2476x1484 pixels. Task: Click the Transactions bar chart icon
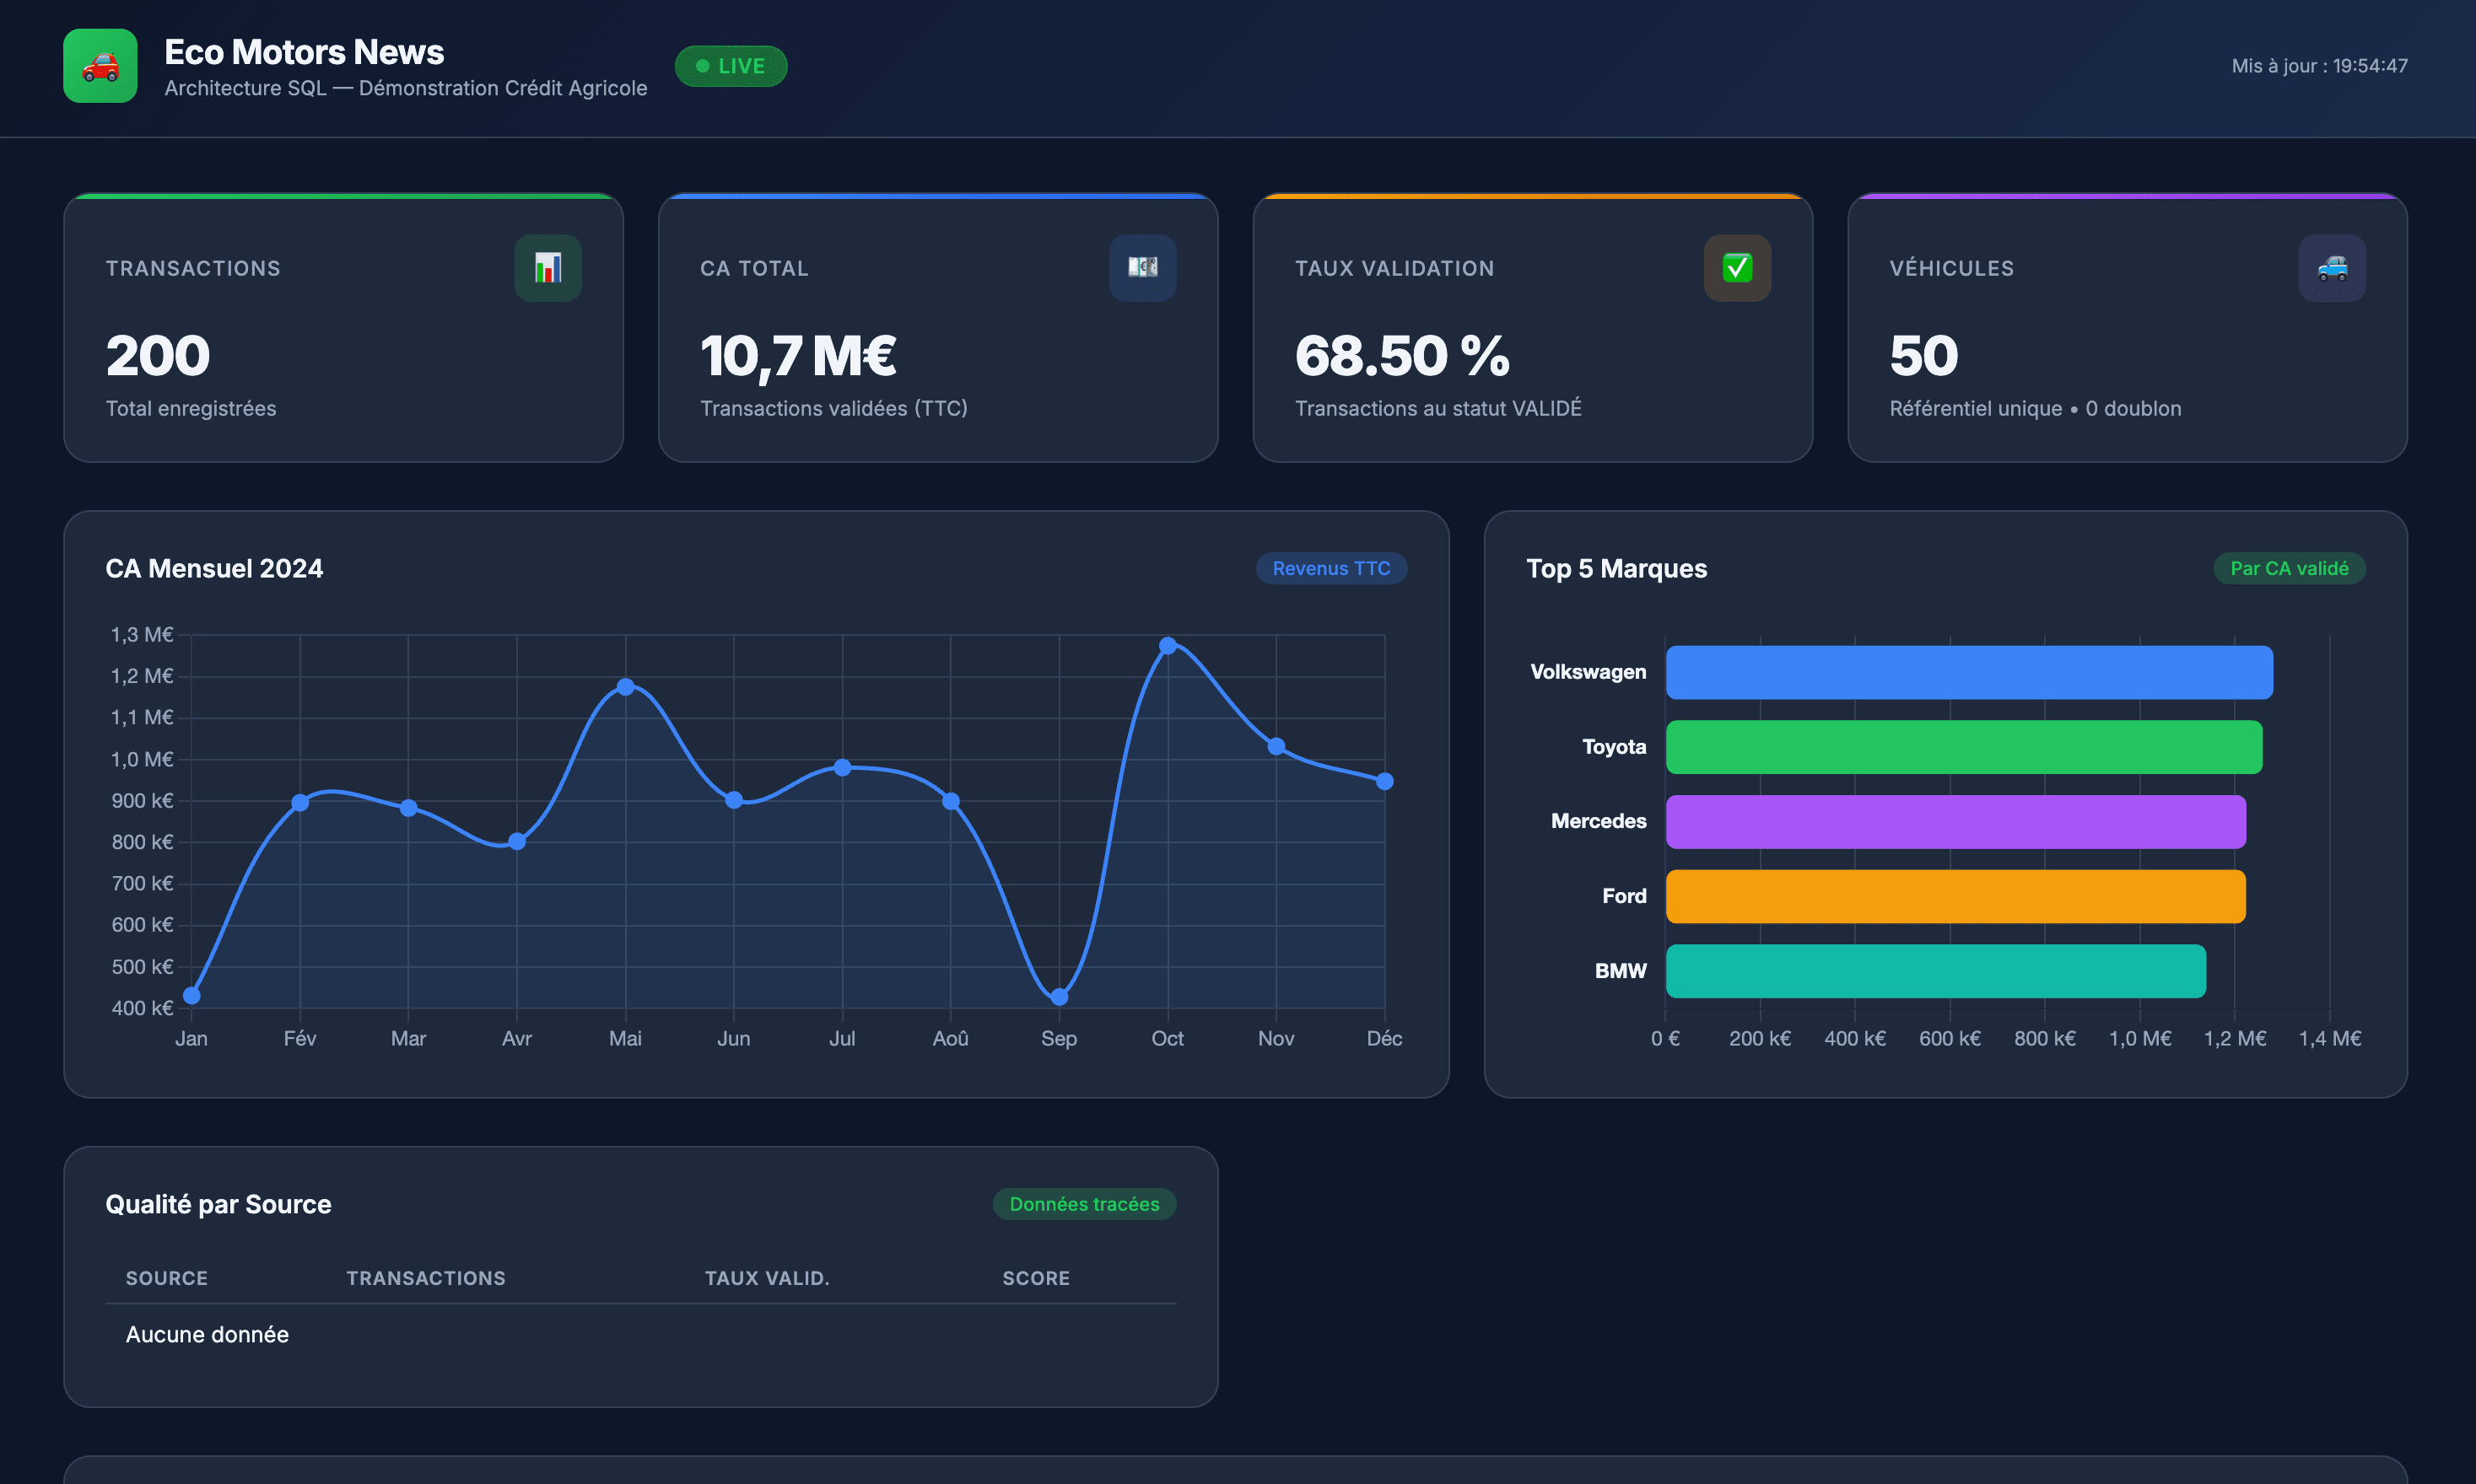(548, 268)
